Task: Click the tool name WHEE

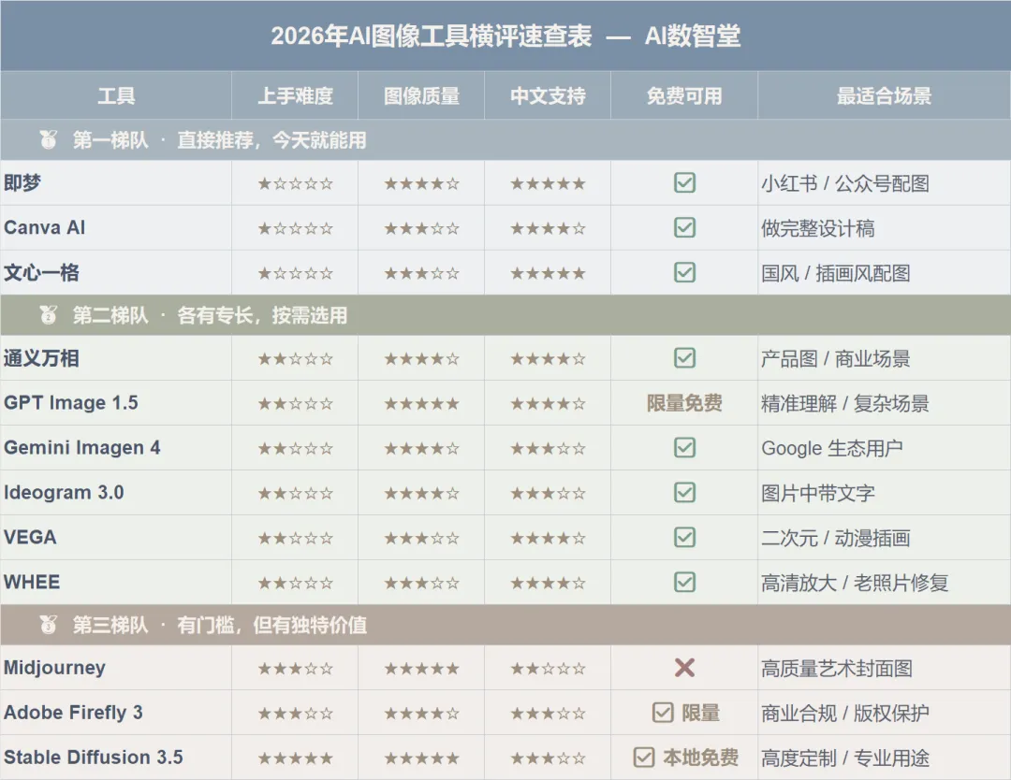Action: pyautogui.click(x=32, y=583)
